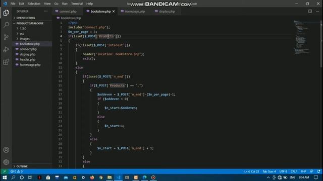Viewport: 323px width, 181px height.
Task: Click Ln 4, Col 23 cursor position
Action: pos(251,171)
